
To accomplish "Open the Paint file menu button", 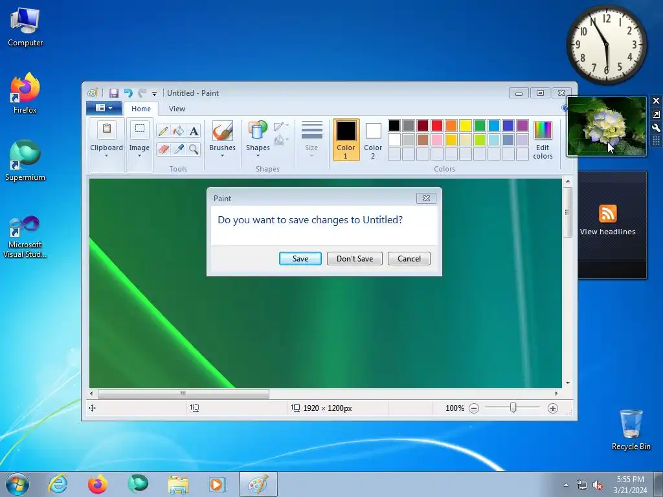I will click(x=104, y=108).
